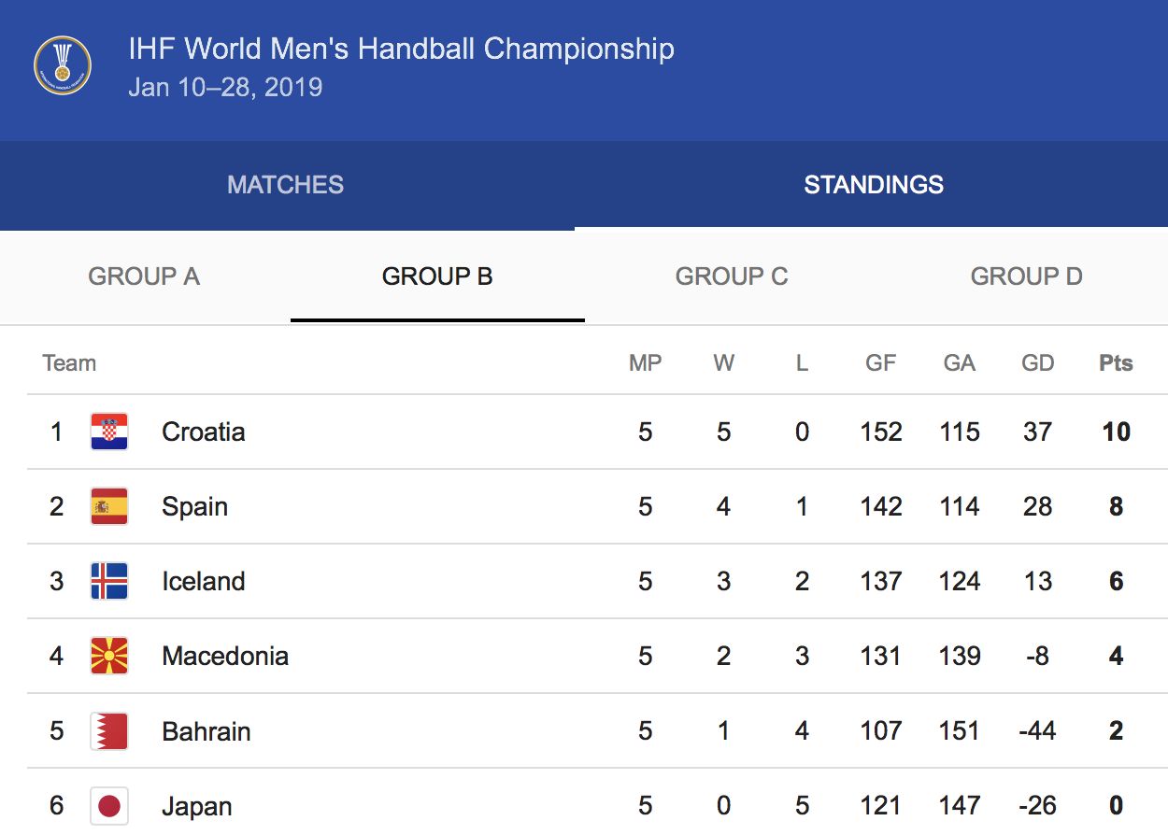
Task: Click the Iceland team name
Action: coord(204,581)
